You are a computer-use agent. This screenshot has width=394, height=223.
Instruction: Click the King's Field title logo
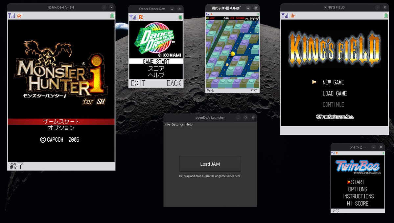(335, 49)
